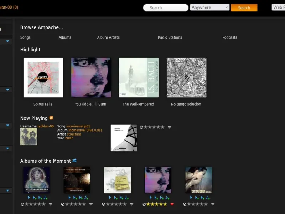Open the year 2007 link
Screen dimensions: 285x214
pos(69,138)
